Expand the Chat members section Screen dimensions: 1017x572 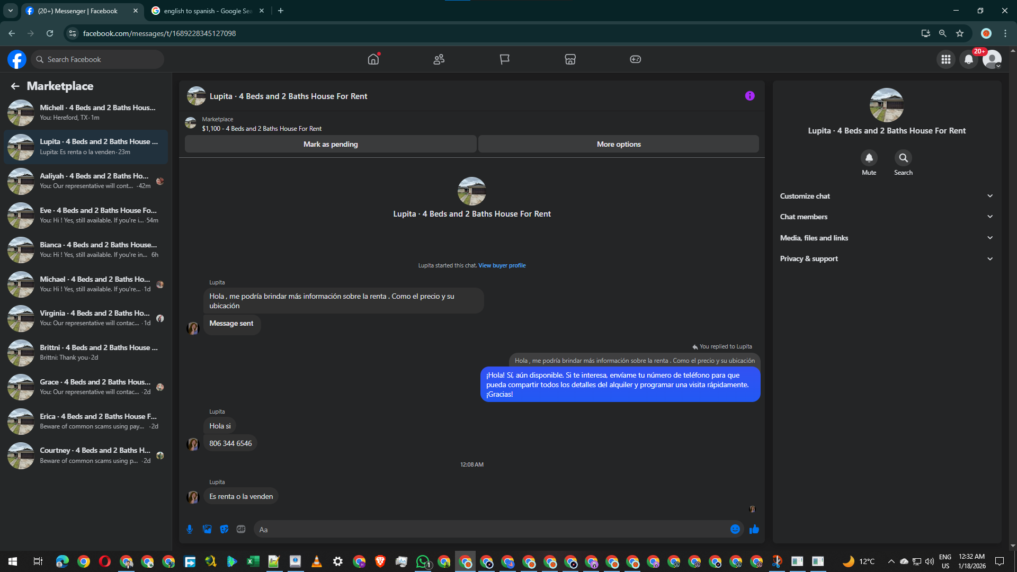[x=886, y=217]
